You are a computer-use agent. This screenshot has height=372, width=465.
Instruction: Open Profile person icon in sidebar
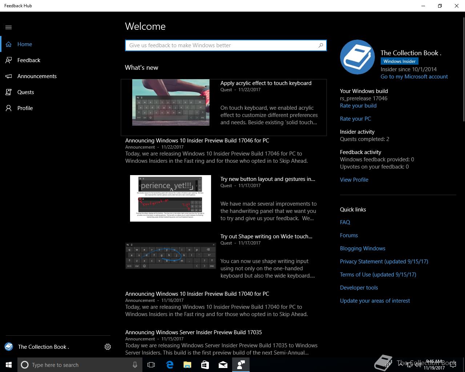click(x=9, y=108)
